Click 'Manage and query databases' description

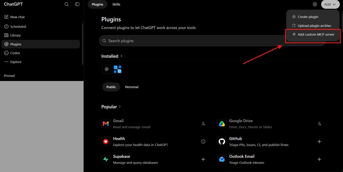135,163
